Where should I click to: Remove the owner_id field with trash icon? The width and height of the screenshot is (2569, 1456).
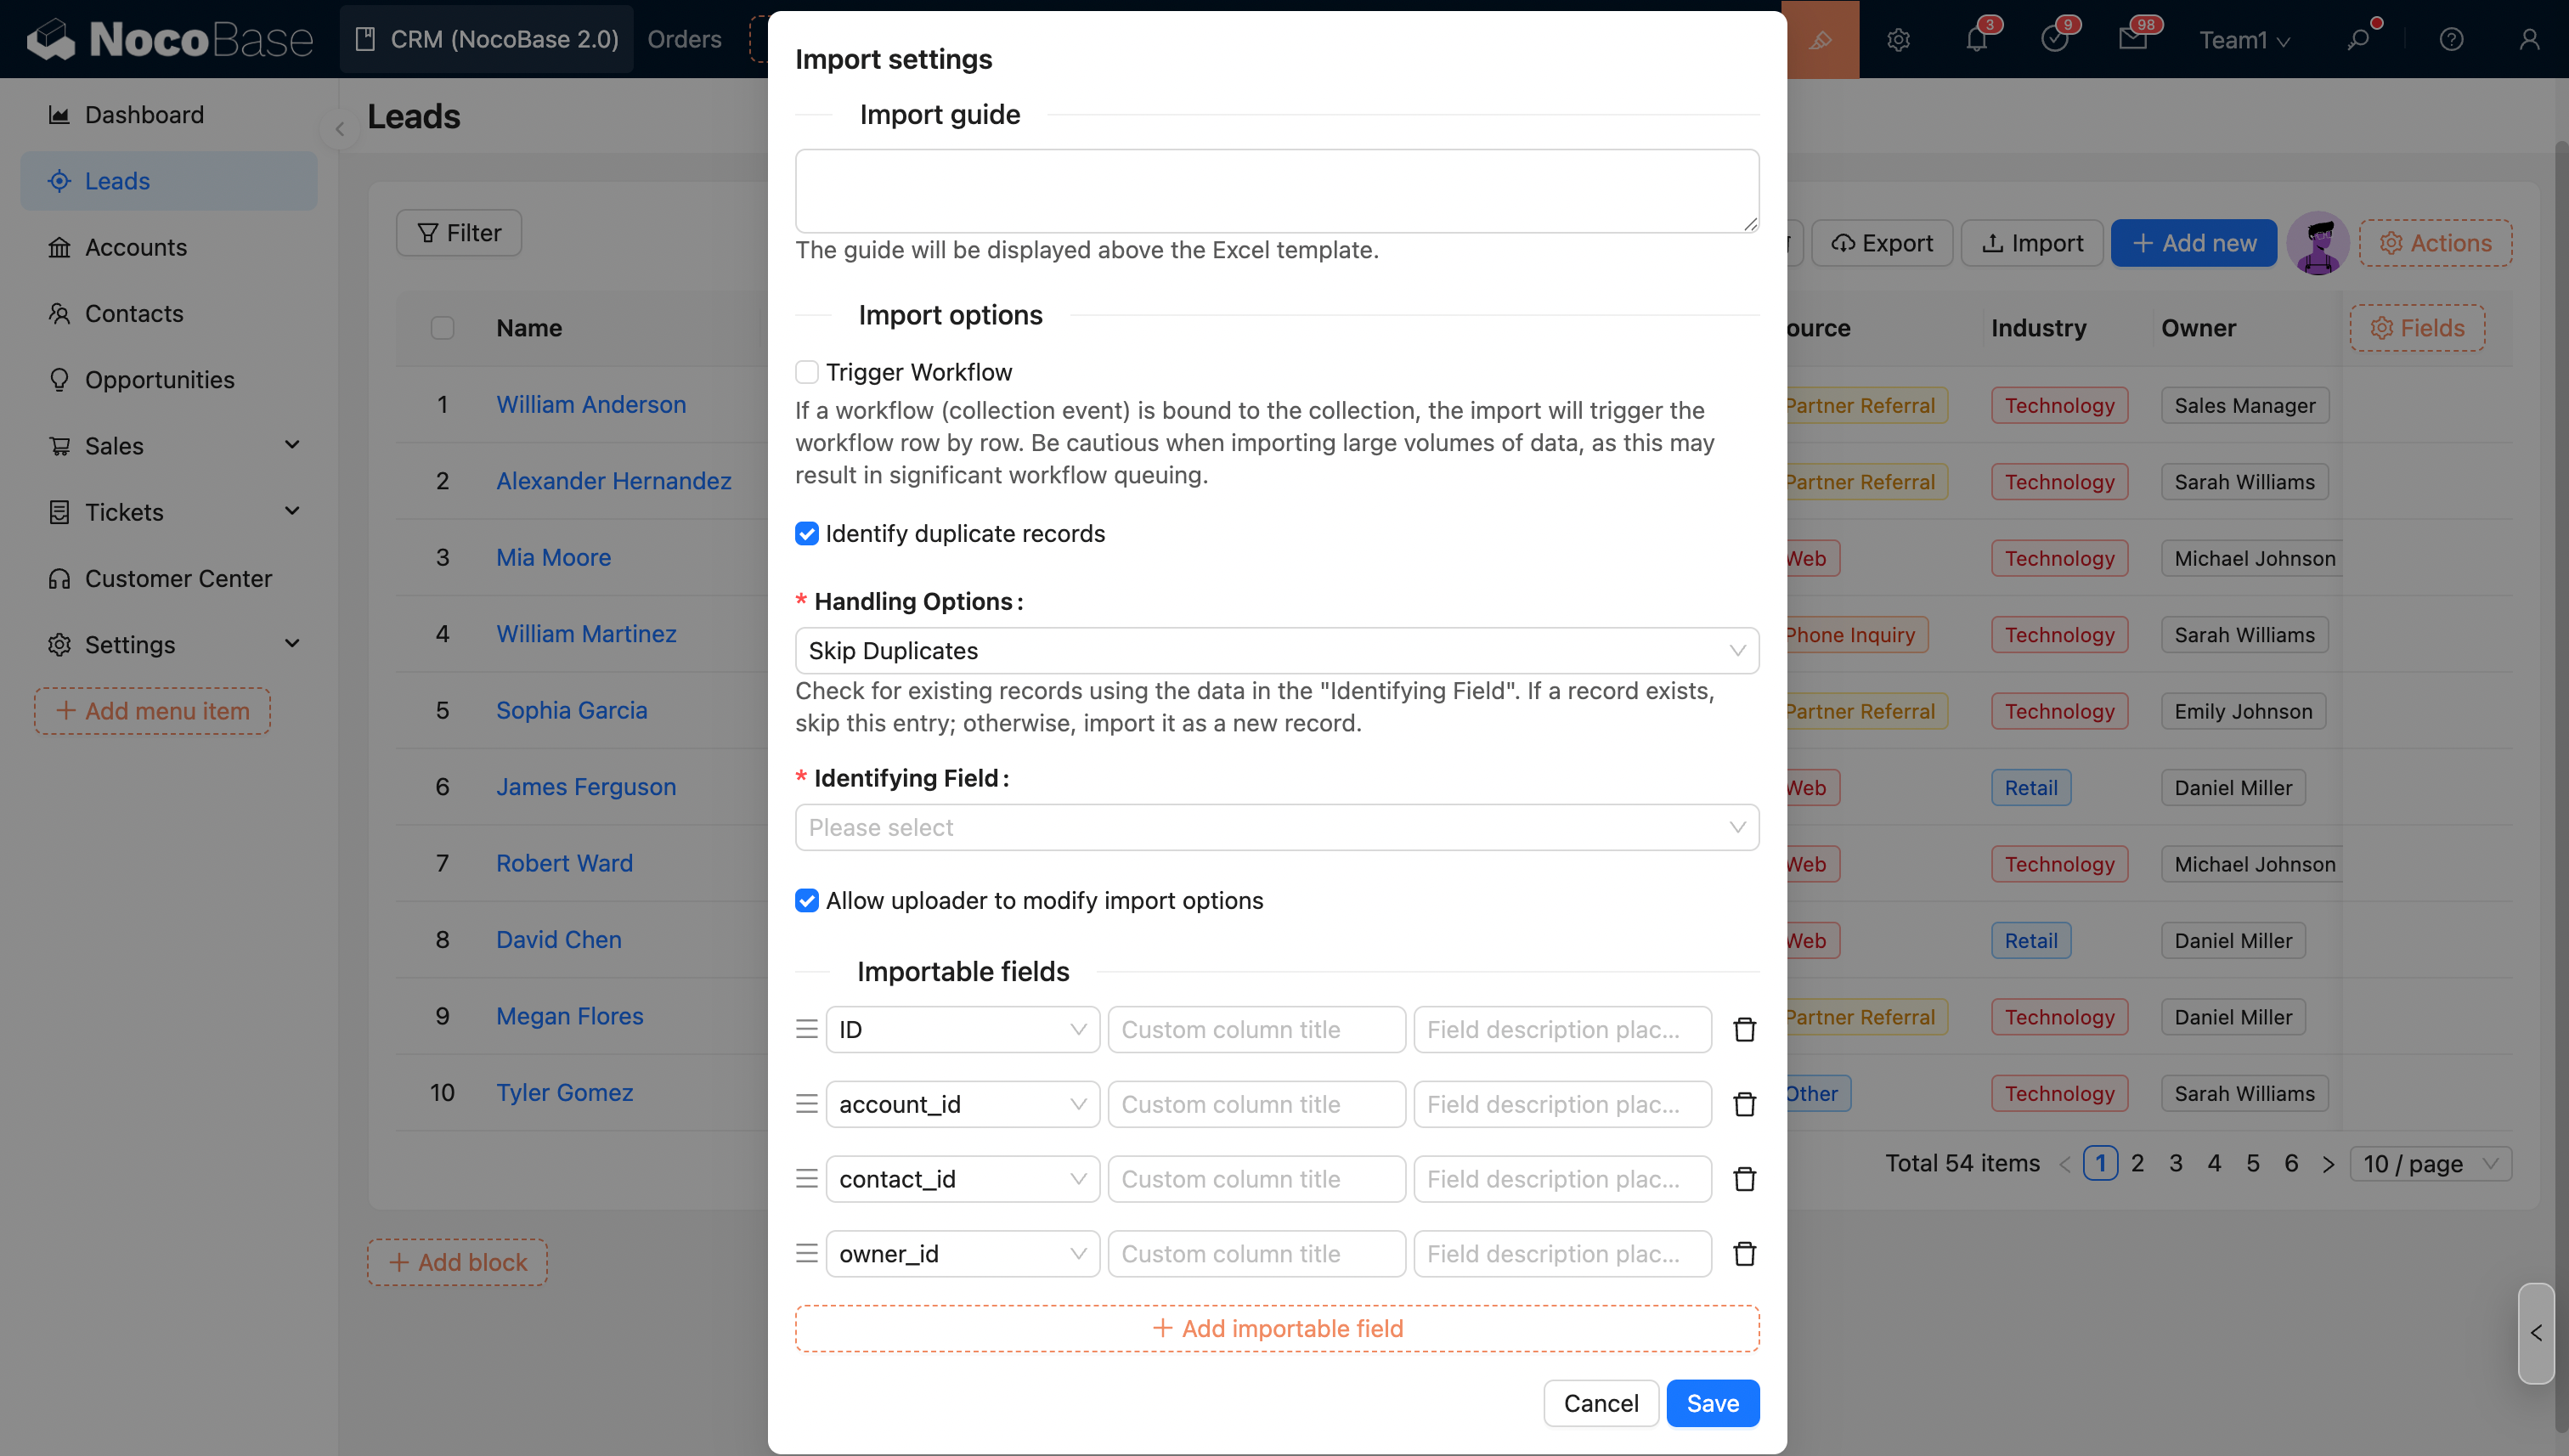(x=1744, y=1253)
